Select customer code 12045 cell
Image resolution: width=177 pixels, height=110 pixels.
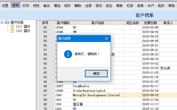pos(63,32)
